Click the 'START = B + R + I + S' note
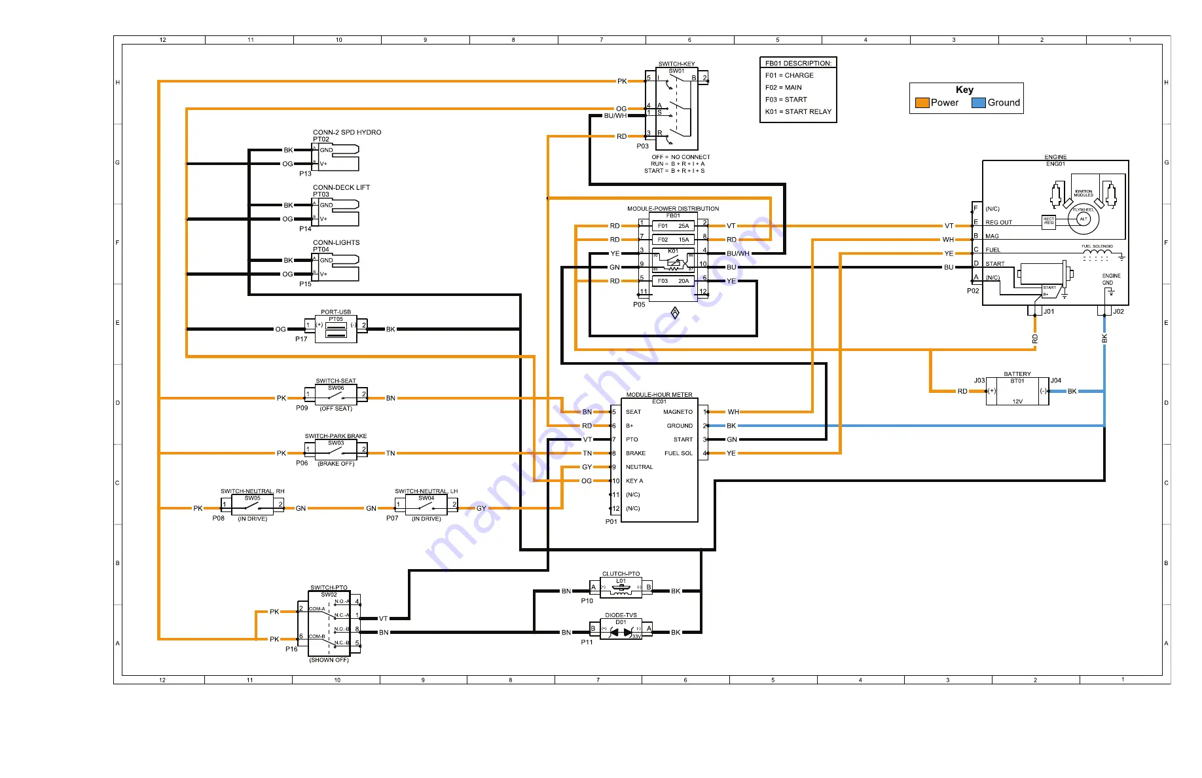 click(x=674, y=171)
